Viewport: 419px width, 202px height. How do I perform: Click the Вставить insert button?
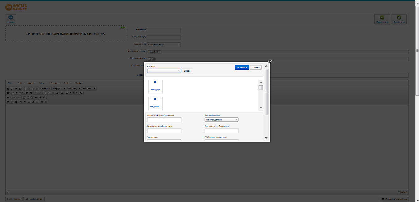click(x=242, y=67)
